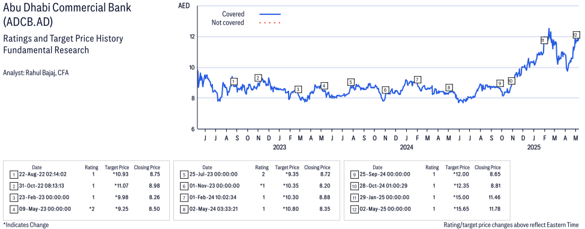Click the red dotted Not covered legend line
Image resolution: width=585 pixels, height=229 pixels.
(270, 23)
